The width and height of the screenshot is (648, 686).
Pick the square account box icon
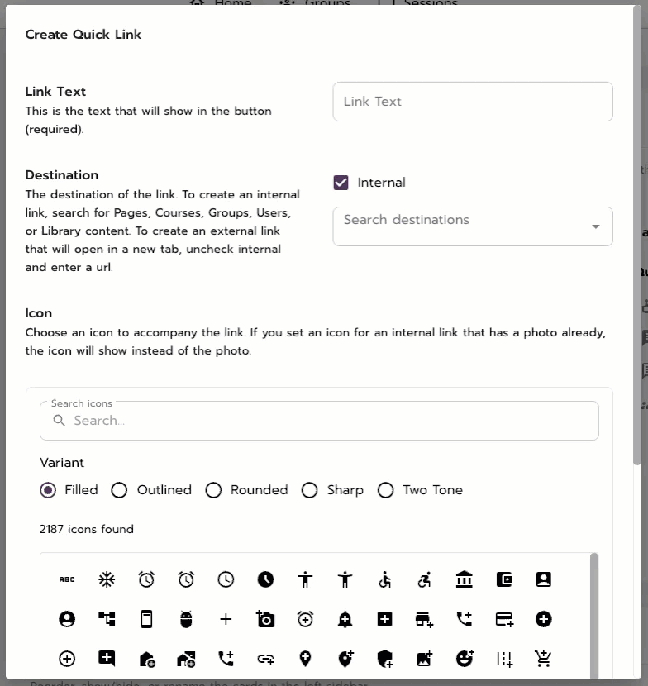543,579
